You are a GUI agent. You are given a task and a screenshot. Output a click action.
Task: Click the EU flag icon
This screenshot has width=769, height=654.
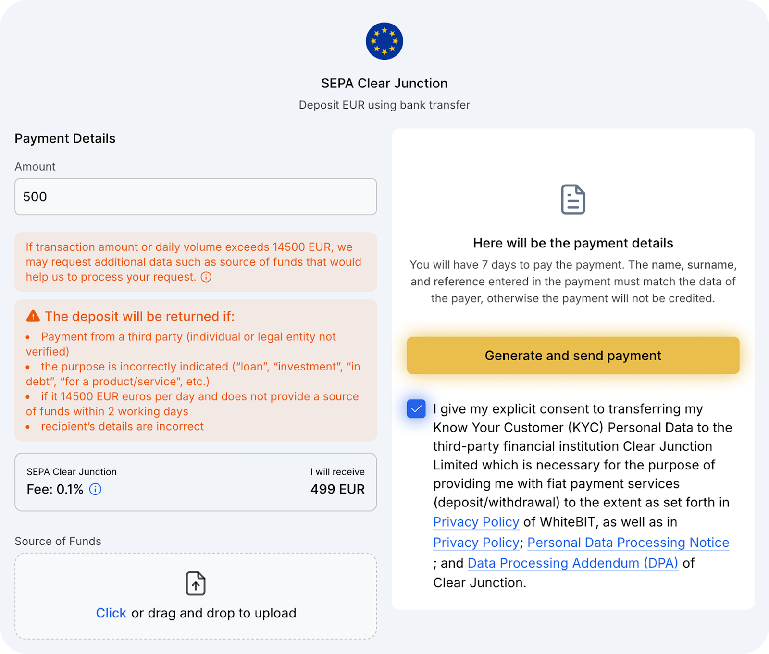(384, 41)
